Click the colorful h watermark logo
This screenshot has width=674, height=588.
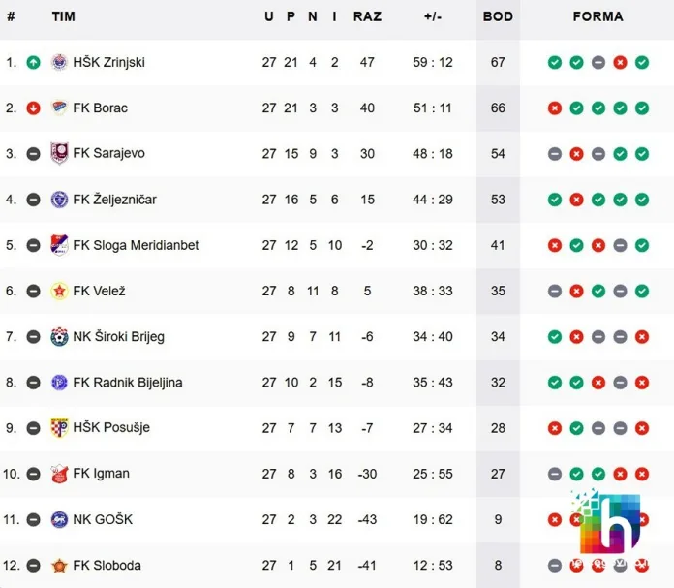coord(608,523)
